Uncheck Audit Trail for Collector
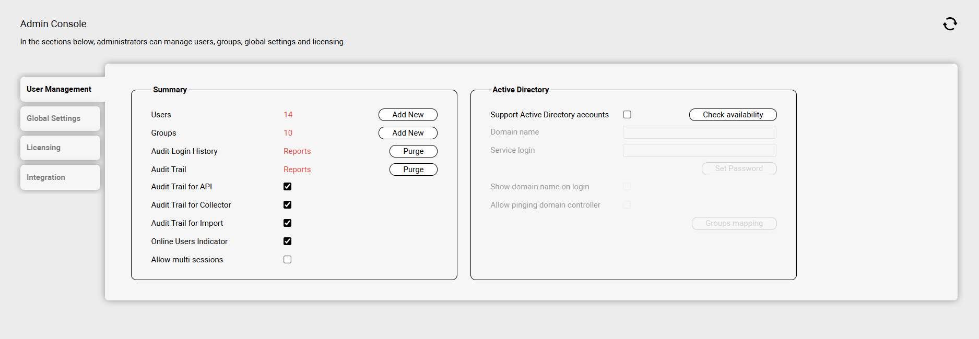Image resolution: width=979 pixels, height=339 pixels. click(x=287, y=205)
